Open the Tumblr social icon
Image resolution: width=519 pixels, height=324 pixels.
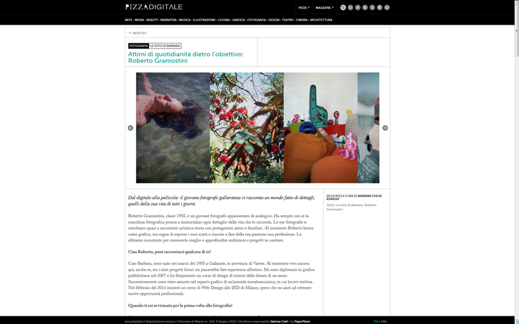[x=372, y=7]
